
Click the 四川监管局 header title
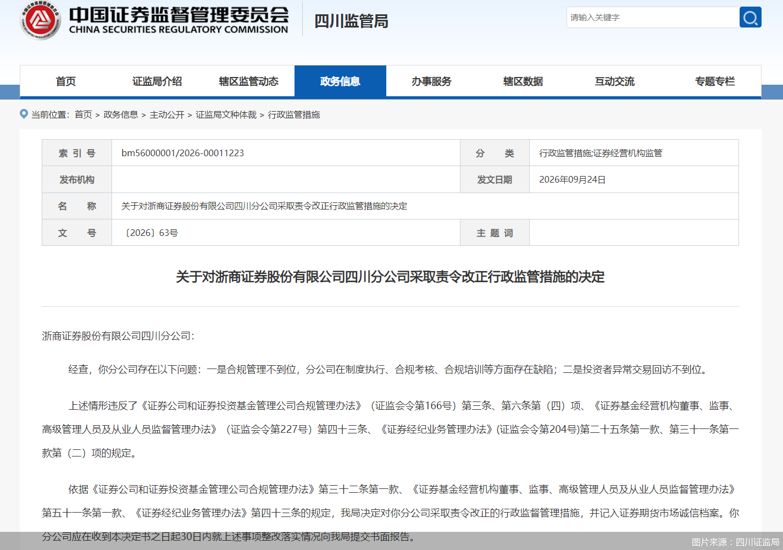tap(352, 21)
